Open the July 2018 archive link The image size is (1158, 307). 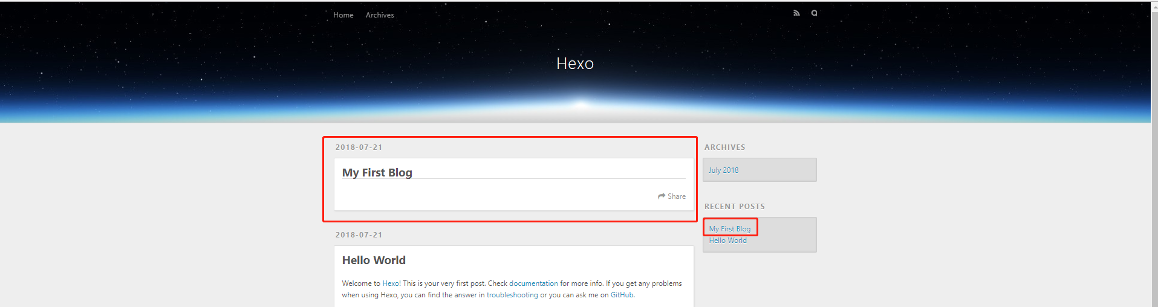click(x=723, y=170)
